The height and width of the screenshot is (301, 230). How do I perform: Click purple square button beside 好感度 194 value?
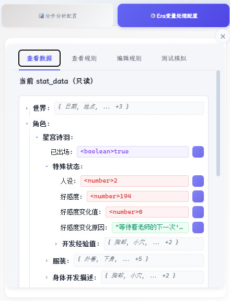click(198, 196)
